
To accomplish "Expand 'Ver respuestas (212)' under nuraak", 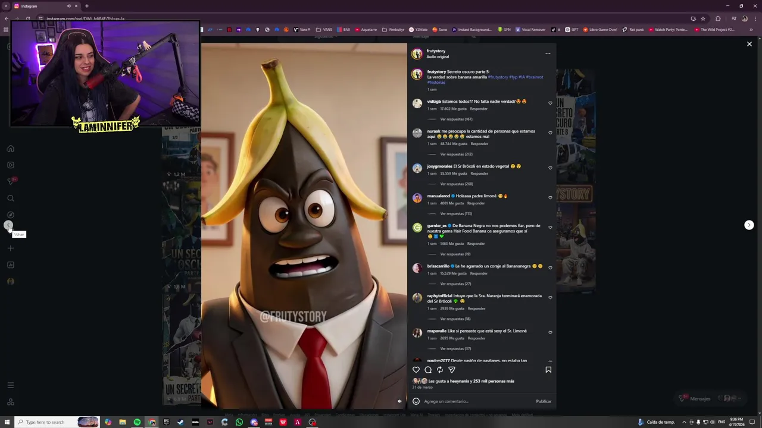I will (x=456, y=154).
